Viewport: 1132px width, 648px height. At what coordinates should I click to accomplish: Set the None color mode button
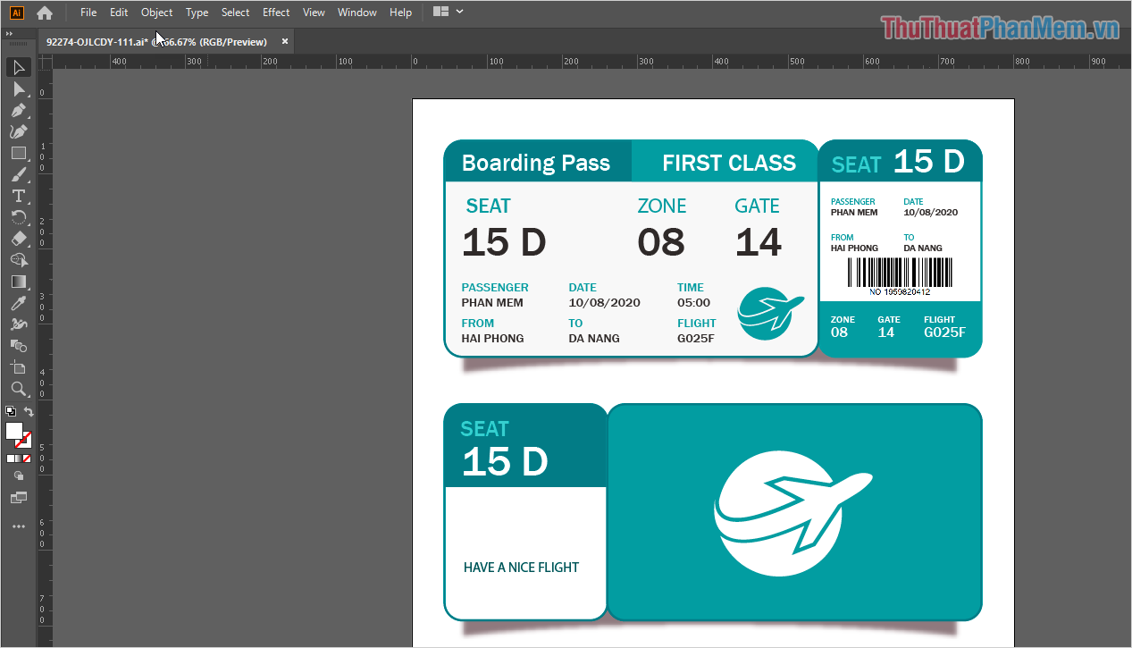(x=27, y=459)
